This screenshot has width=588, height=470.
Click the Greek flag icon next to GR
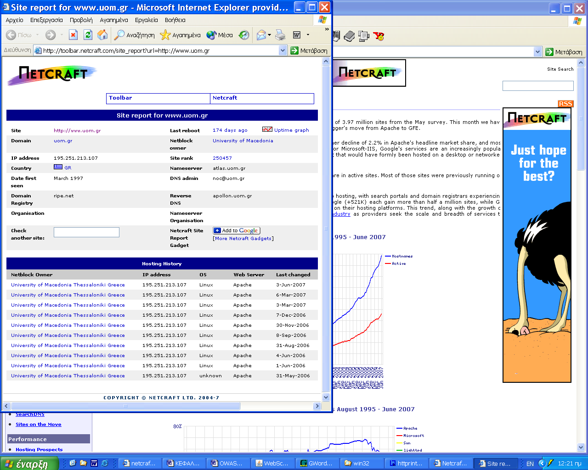click(58, 167)
